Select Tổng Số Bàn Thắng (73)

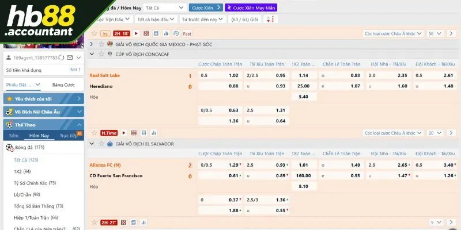(39, 206)
